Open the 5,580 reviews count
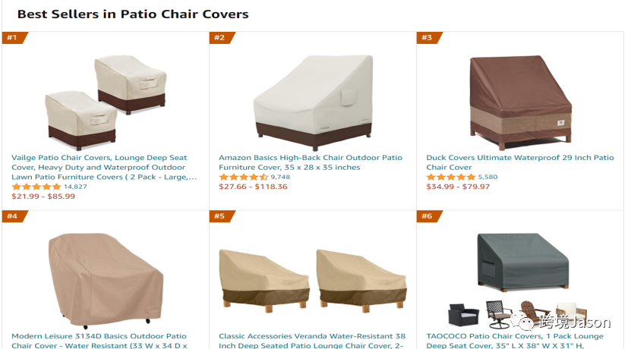 (x=487, y=177)
